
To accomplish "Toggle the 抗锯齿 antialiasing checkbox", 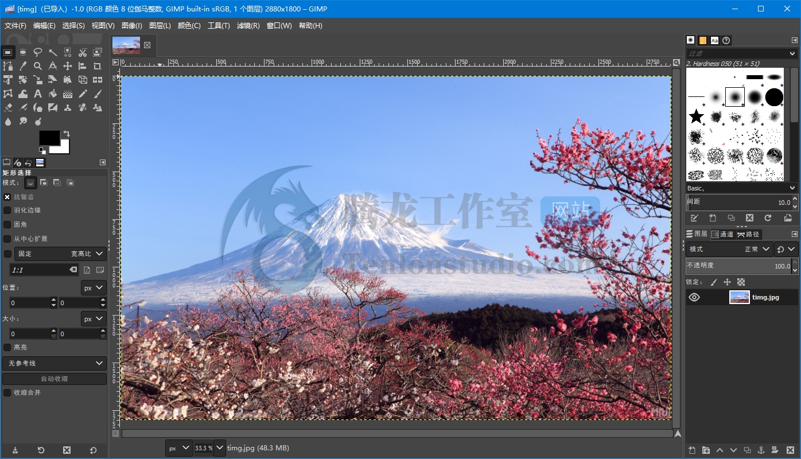I will (7, 197).
